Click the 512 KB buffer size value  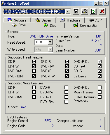click(96, 41)
